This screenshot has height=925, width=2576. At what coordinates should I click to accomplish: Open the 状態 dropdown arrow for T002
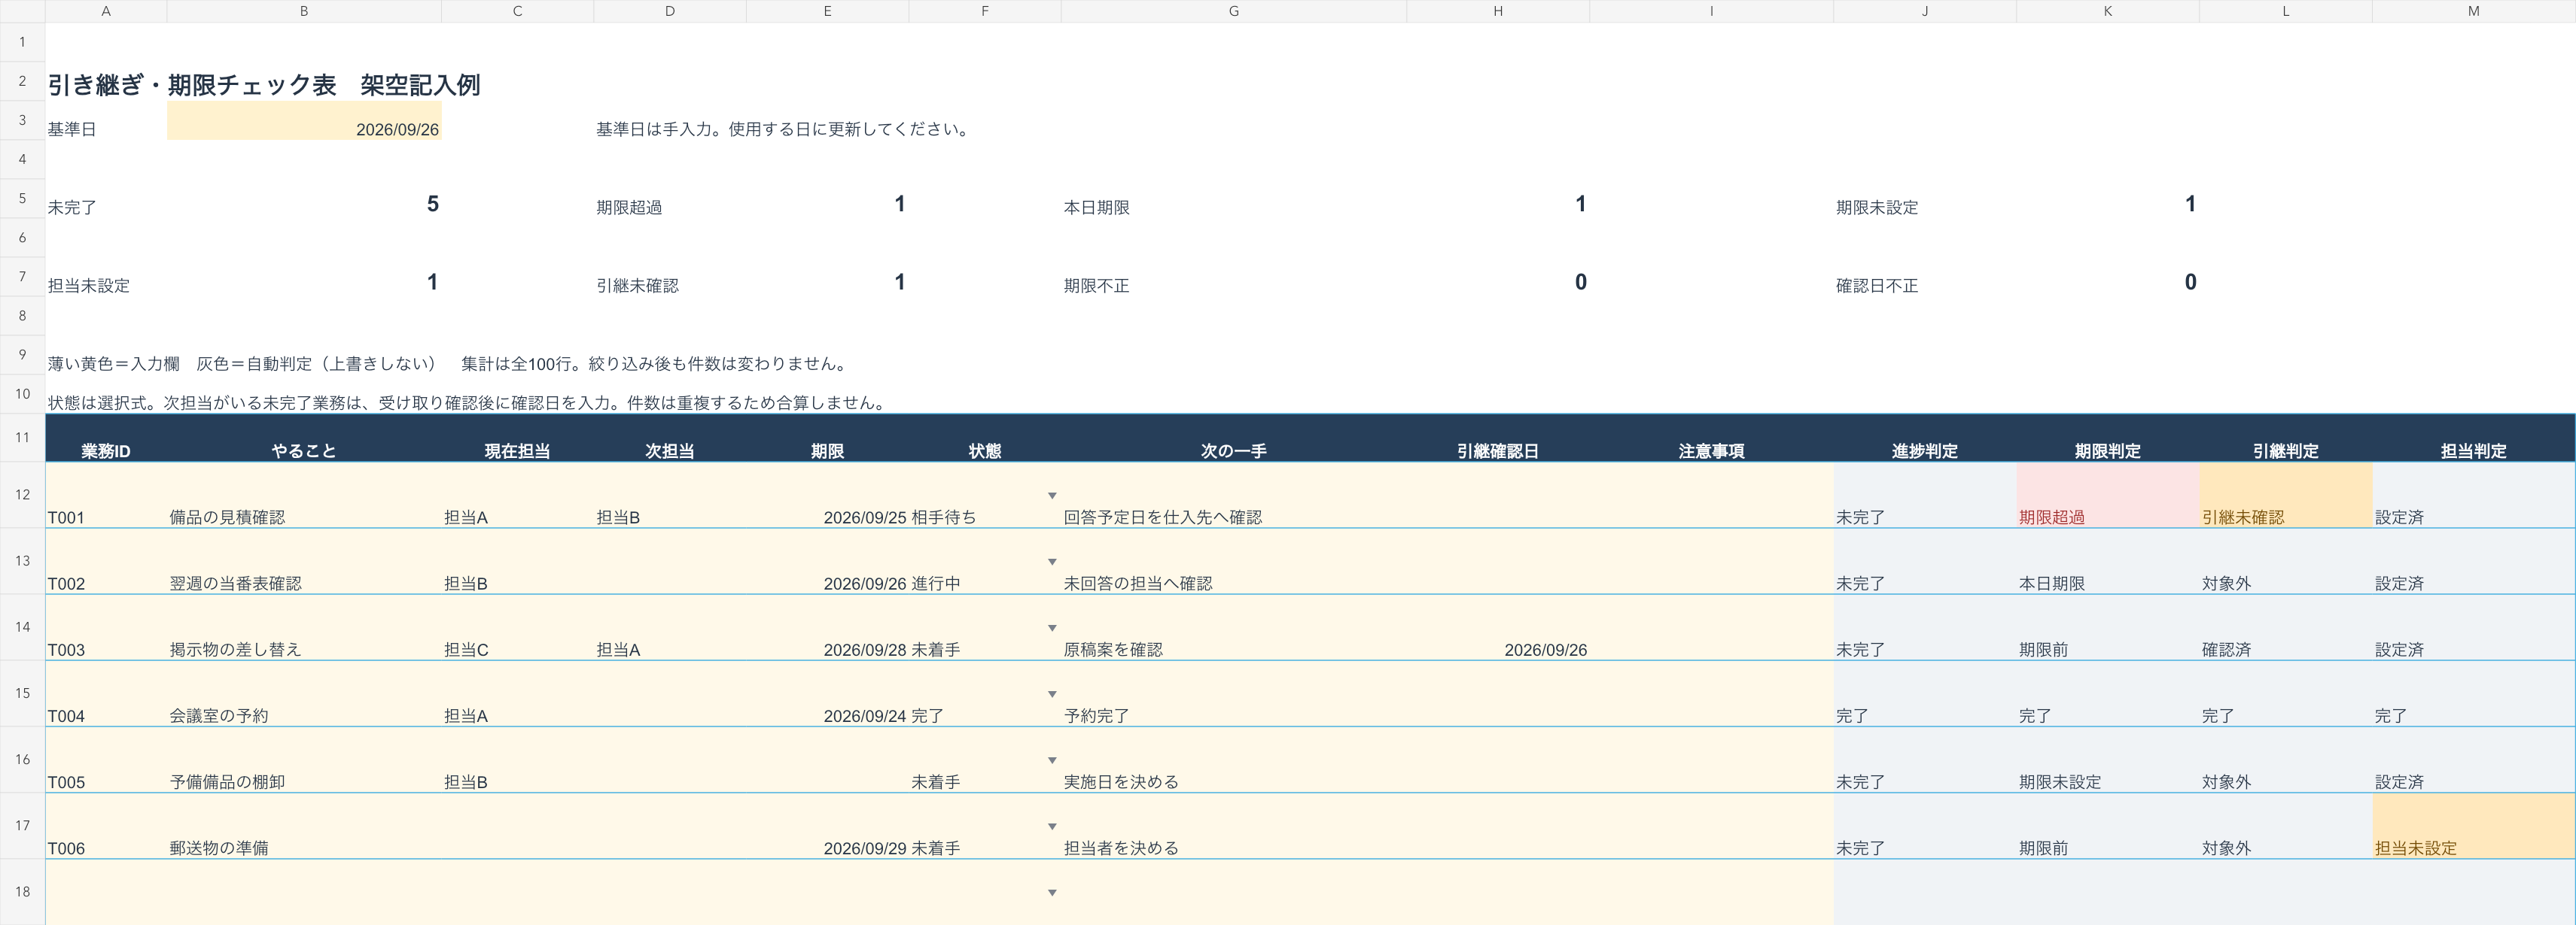pos(1051,562)
